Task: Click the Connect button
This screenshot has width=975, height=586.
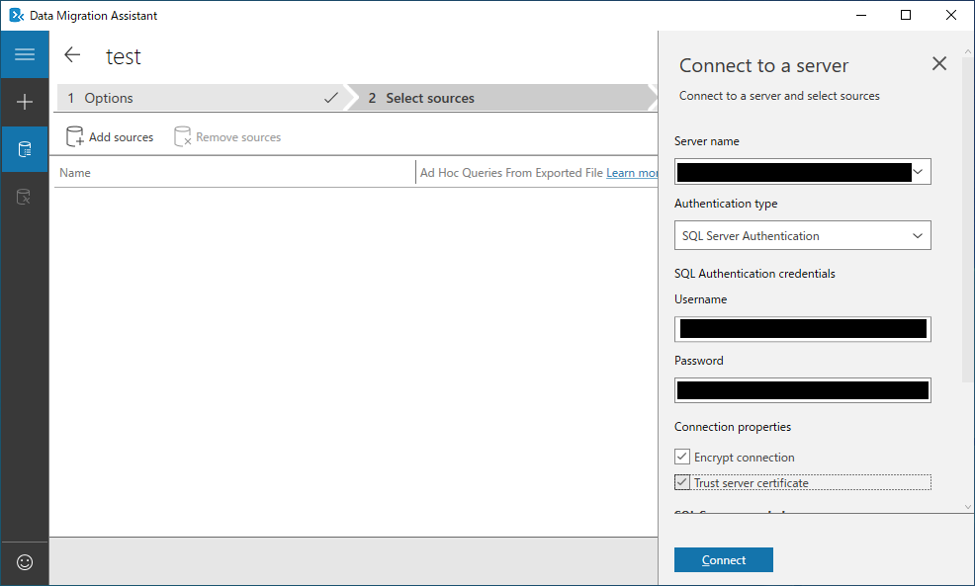Action: point(723,560)
